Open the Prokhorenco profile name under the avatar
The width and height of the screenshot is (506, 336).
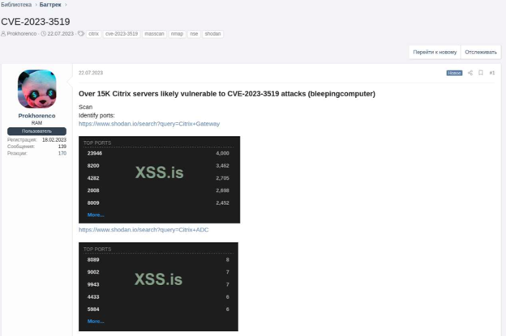pos(36,116)
